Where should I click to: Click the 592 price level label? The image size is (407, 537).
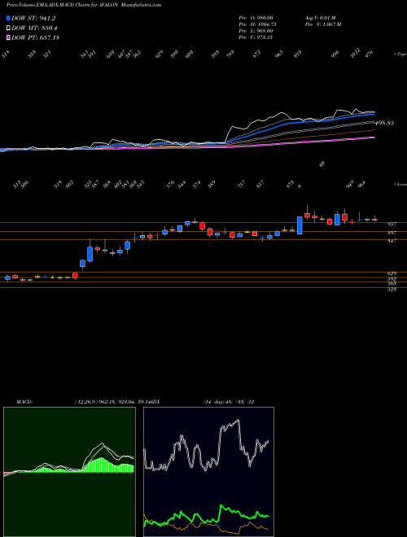point(392,279)
